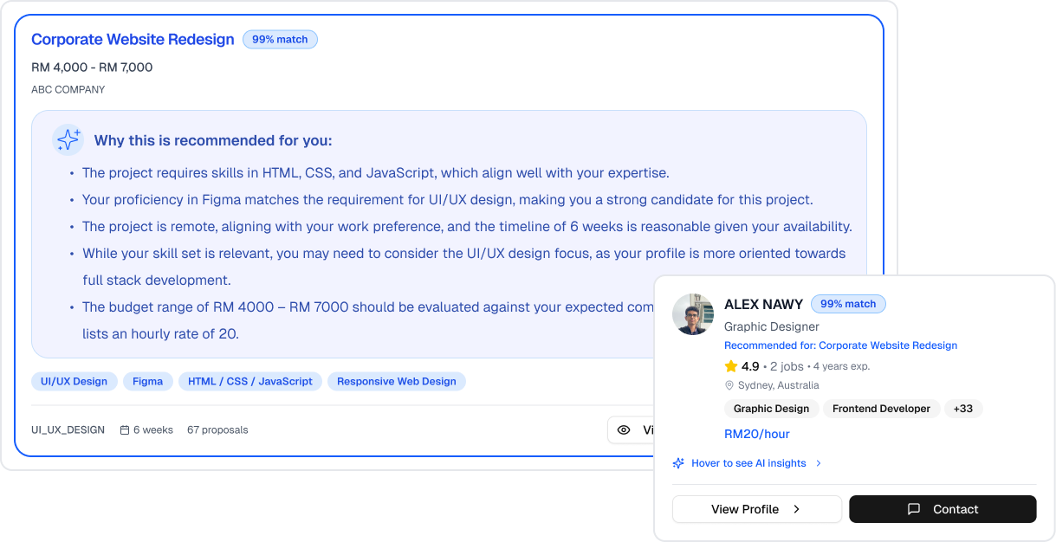Image resolution: width=1056 pixels, height=542 pixels.
Task: Click the AI sparkle icon beside recommendation heading
Action: [x=68, y=140]
